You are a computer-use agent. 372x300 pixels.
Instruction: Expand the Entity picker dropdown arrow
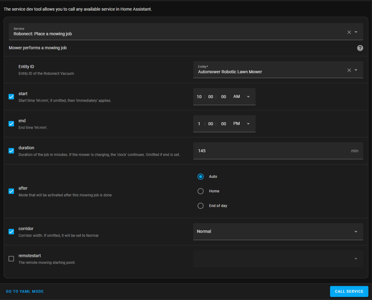point(356,70)
